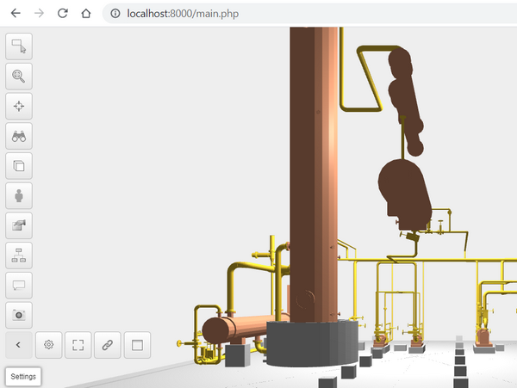Go to the browser home page
Screen dimensions: 517x388
(84, 14)
